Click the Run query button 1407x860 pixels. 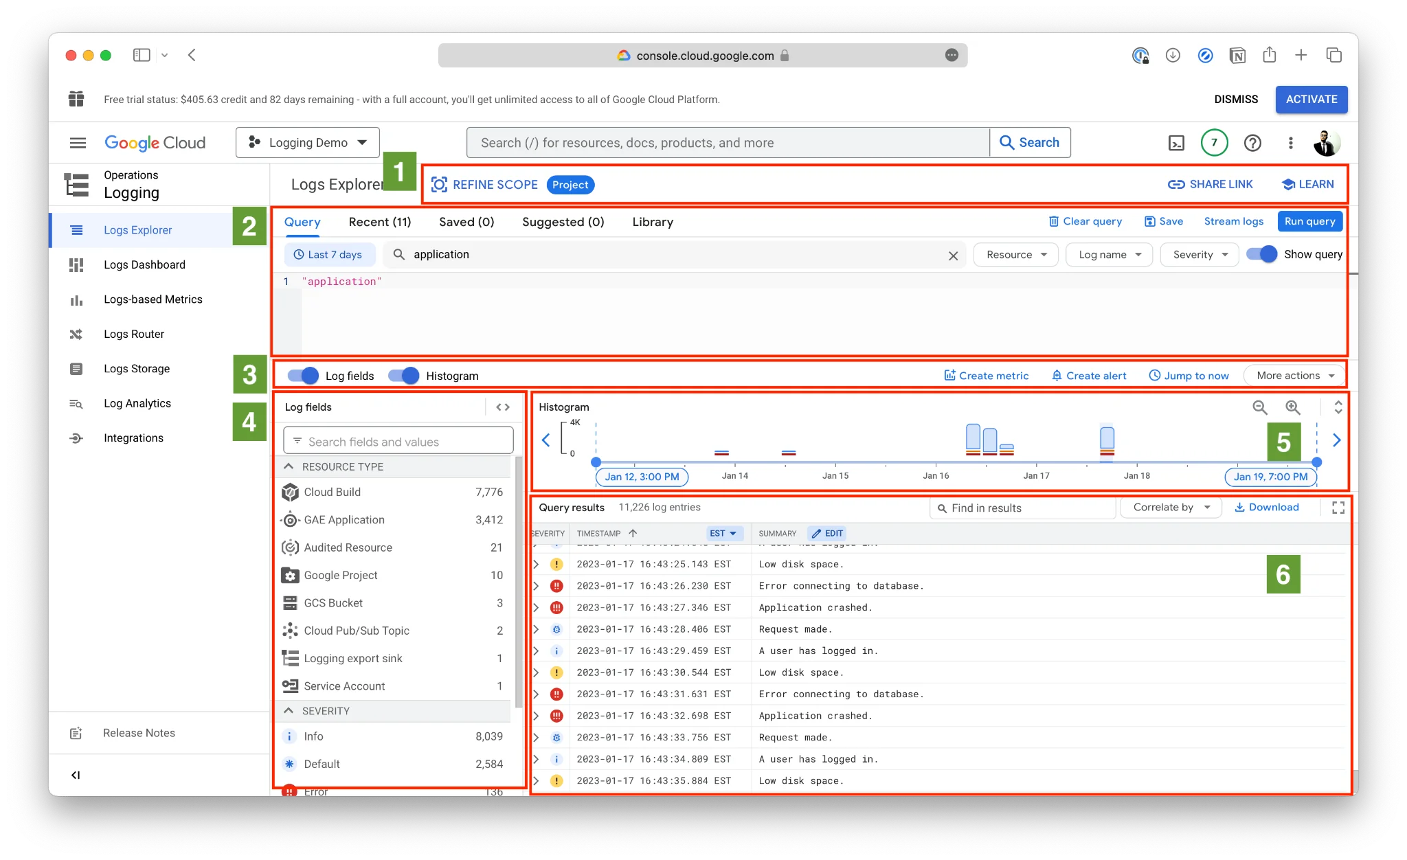[1309, 221]
